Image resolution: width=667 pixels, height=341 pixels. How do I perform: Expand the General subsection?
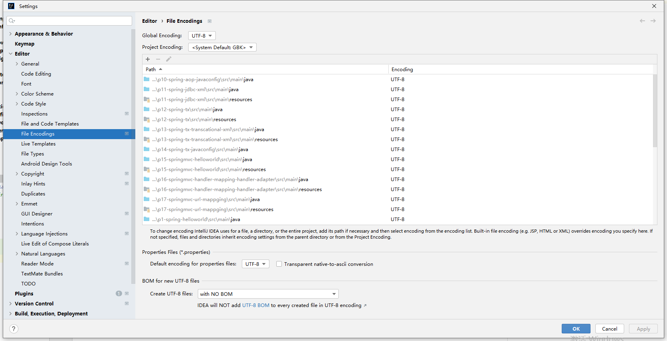[17, 64]
